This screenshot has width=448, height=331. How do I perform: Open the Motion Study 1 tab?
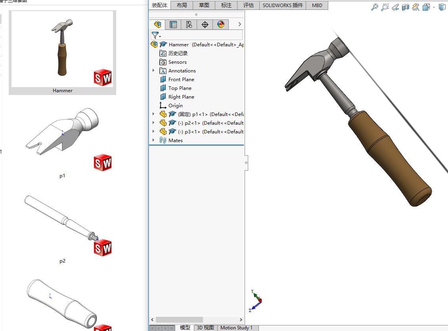[236, 327]
